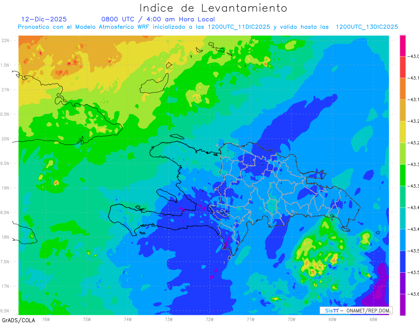The width and height of the screenshot is (419, 324).
Task: Click the "SisTT - ONAMET/REP.DOM." credit box
Action: 356,310
